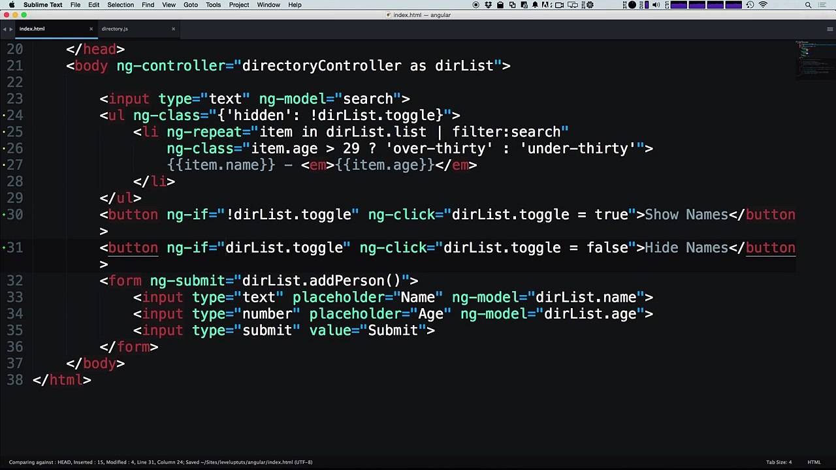This screenshot has height=470, width=836.
Task: Click placeholder "Age" on line 34
Action: [430, 314]
